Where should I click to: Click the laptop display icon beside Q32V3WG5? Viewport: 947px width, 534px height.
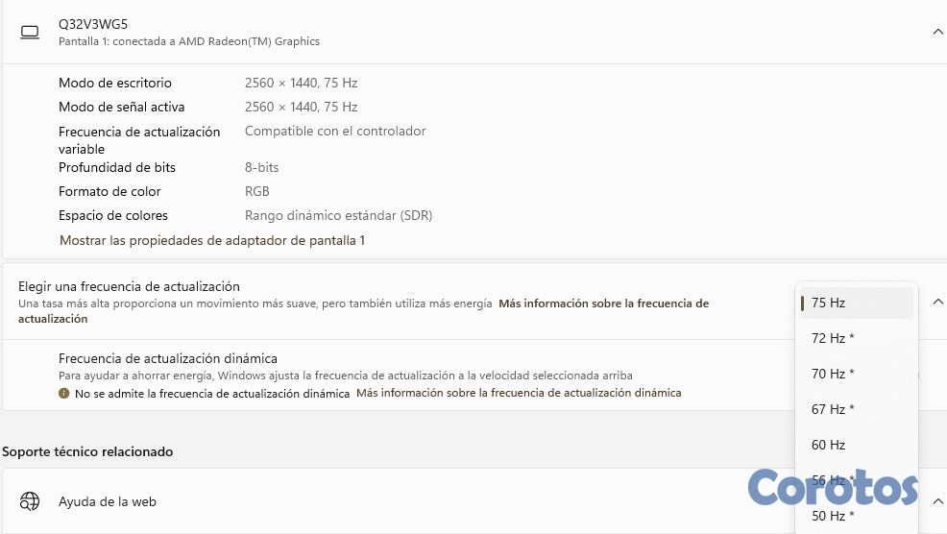30,32
